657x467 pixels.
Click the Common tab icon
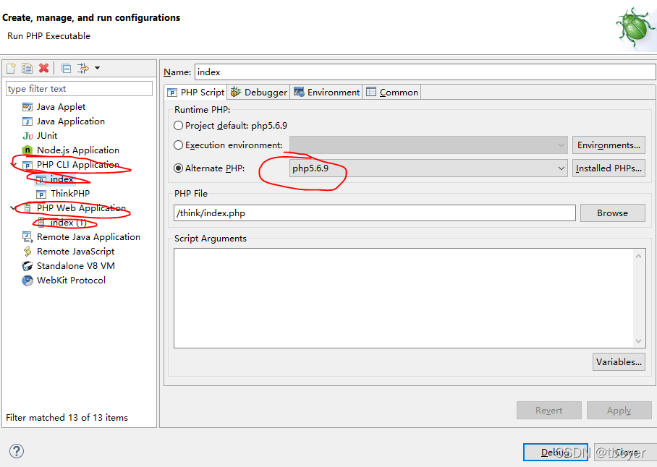pos(371,92)
